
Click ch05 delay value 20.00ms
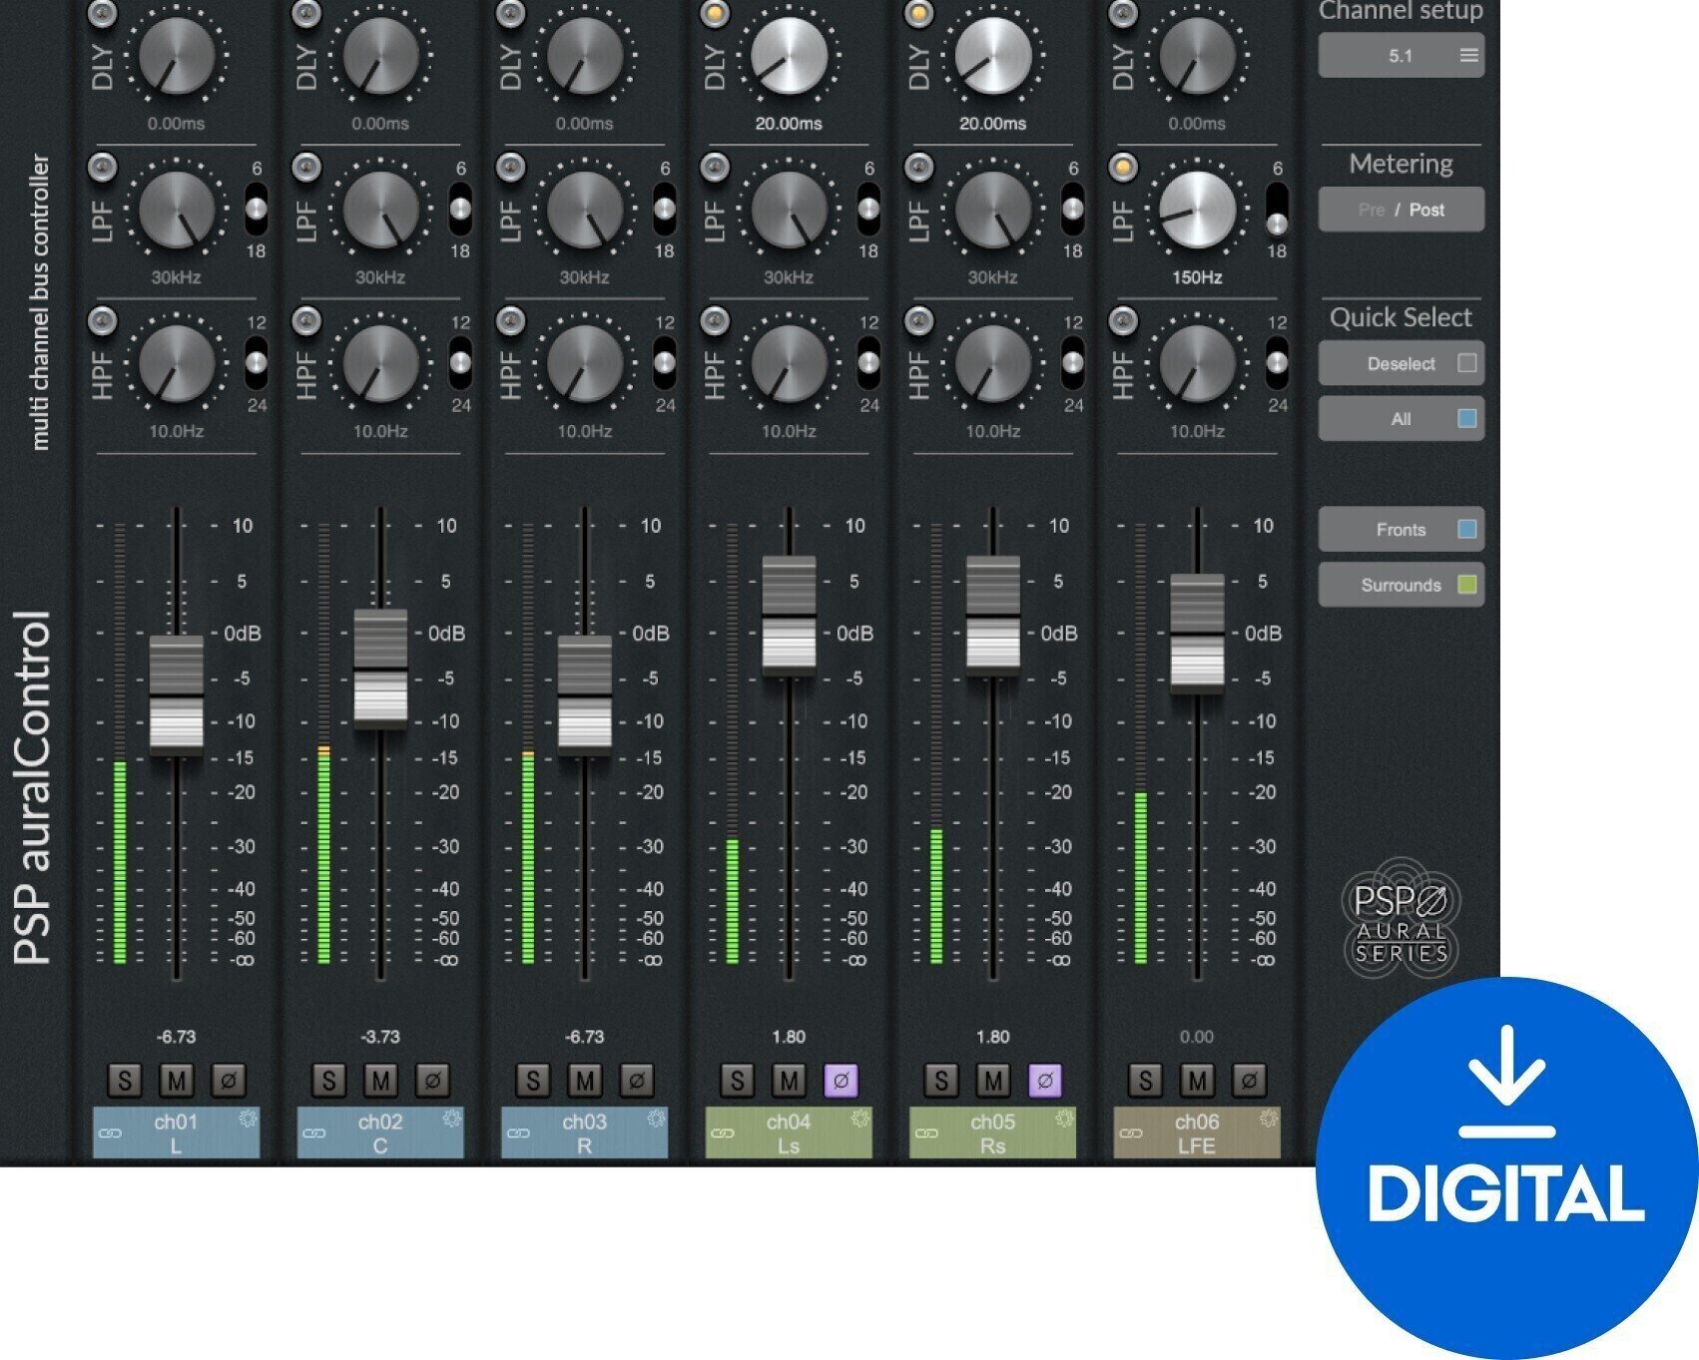[x=992, y=124]
